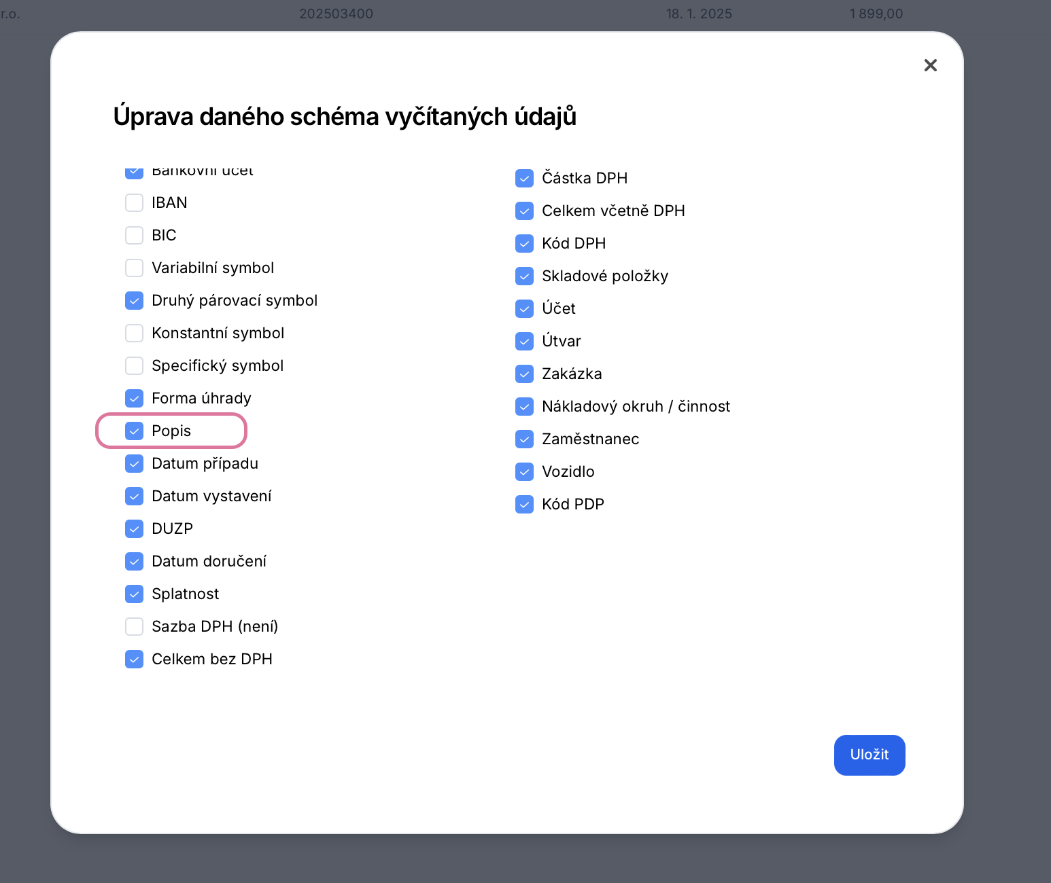The image size is (1051, 883).
Task: Check Sazba DPH (není) option
Action: (x=135, y=627)
